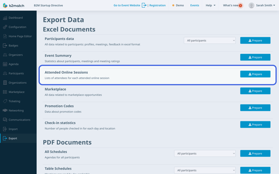Screen dimensions: 279x174
Task: Click the Export arrow icon in sidebar
Action: point(5,138)
